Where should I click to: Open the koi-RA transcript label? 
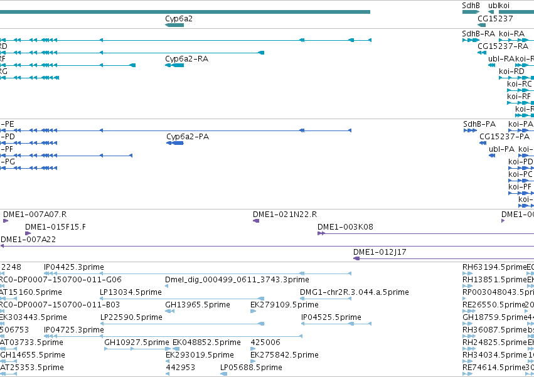click(511, 34)
